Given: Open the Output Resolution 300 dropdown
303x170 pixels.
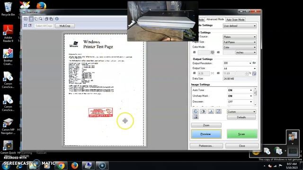Looking at the screenshot, I should click(238, 63).
